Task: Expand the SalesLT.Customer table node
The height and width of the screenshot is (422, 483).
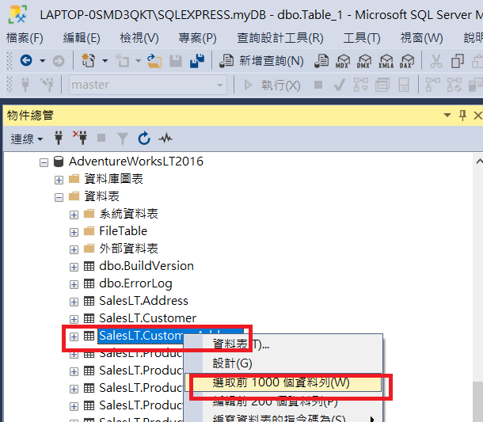Action: (74, 319)
